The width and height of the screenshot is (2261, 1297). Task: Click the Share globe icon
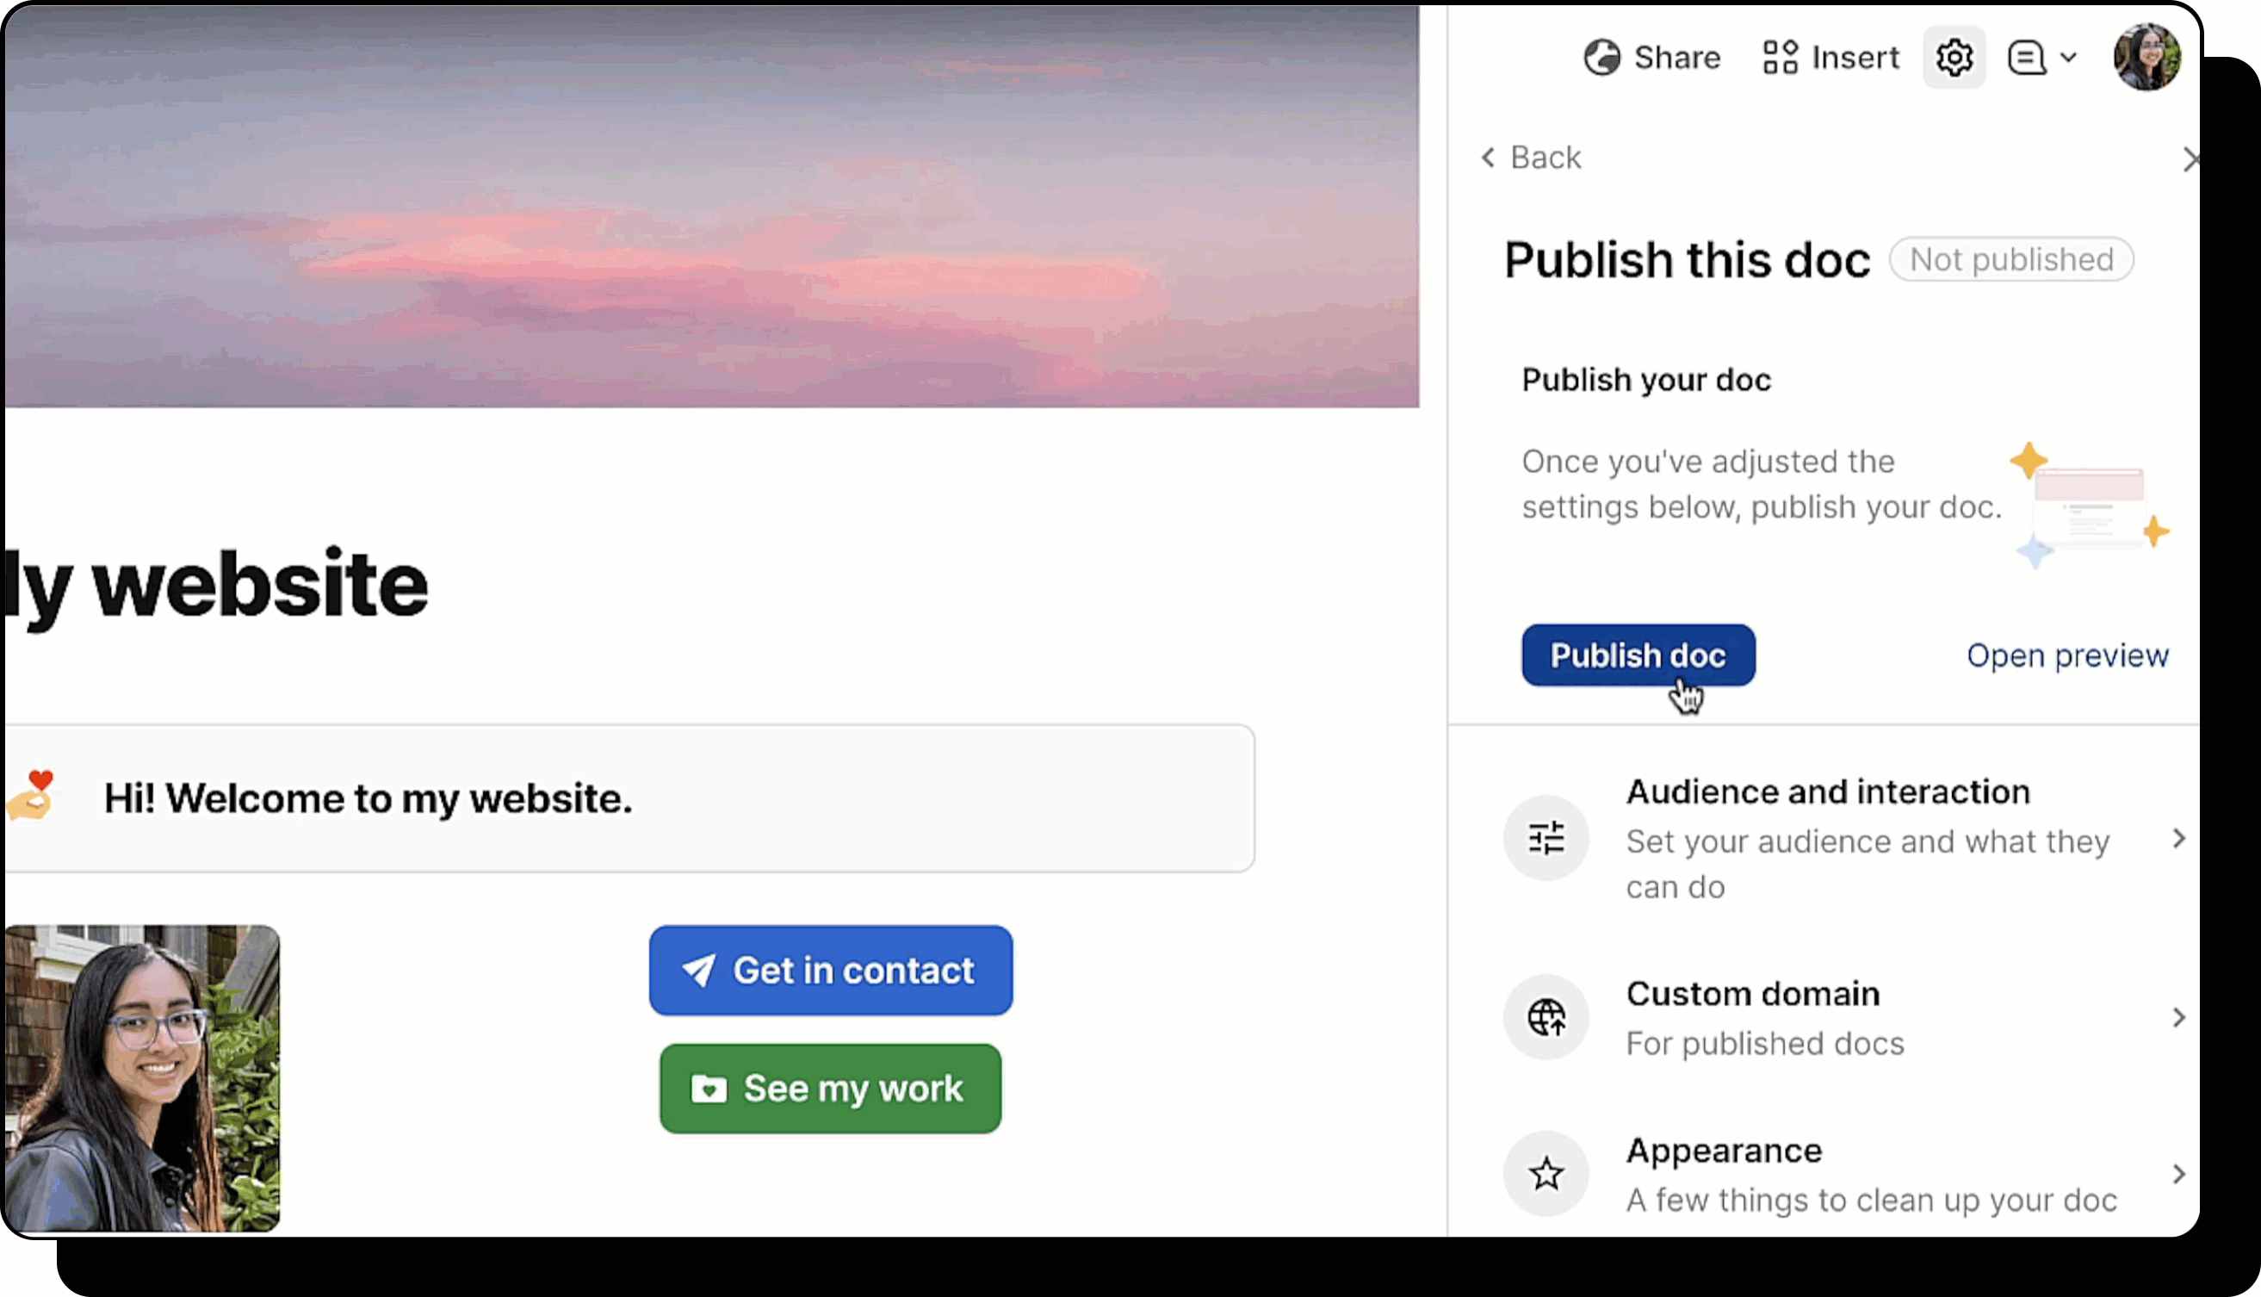[1601, 58]
